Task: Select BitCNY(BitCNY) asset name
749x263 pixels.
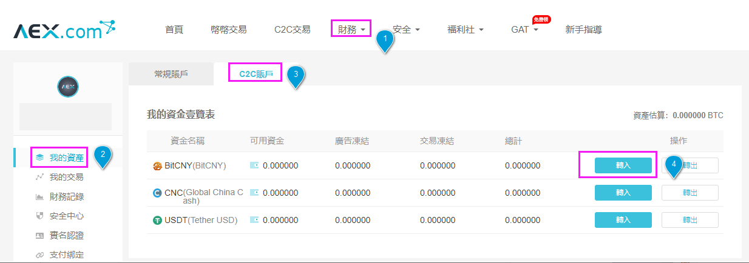Action: coord(195,165)
